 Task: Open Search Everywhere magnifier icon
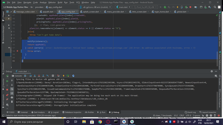[x=215, y=7]
